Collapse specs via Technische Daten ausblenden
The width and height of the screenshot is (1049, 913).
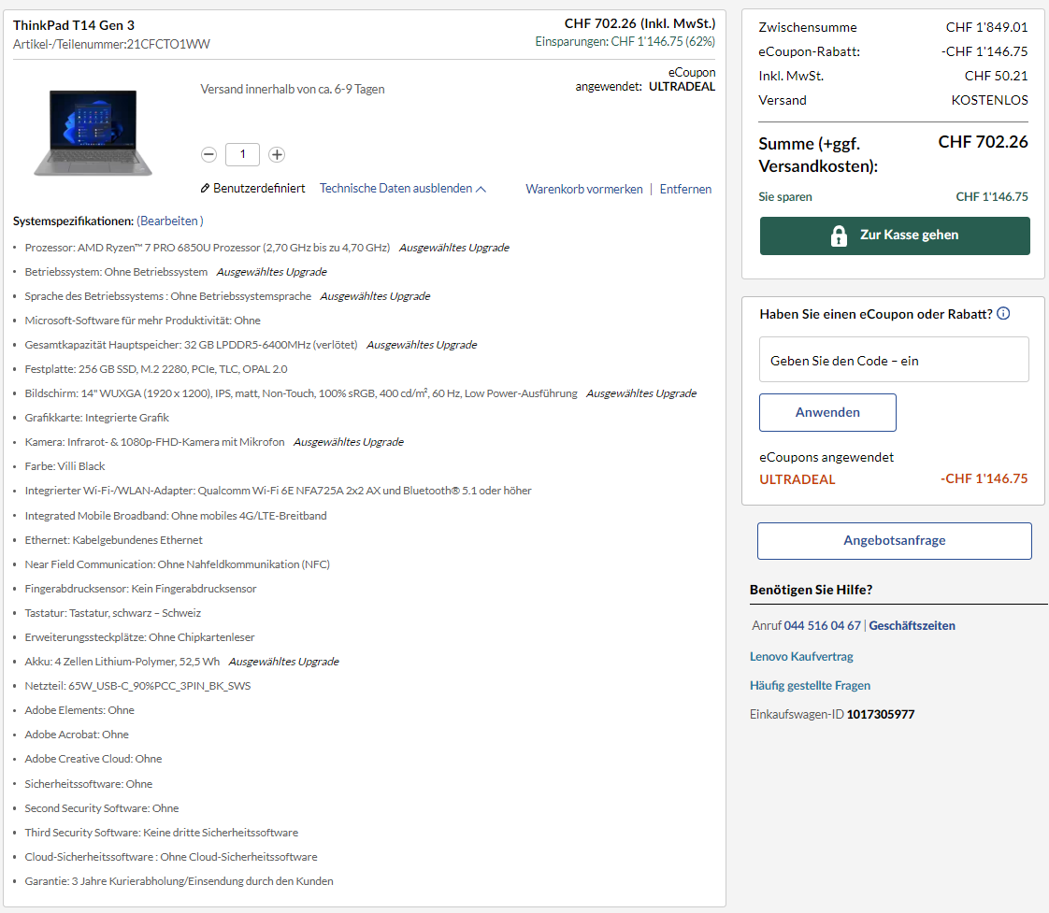coord(402,189)
